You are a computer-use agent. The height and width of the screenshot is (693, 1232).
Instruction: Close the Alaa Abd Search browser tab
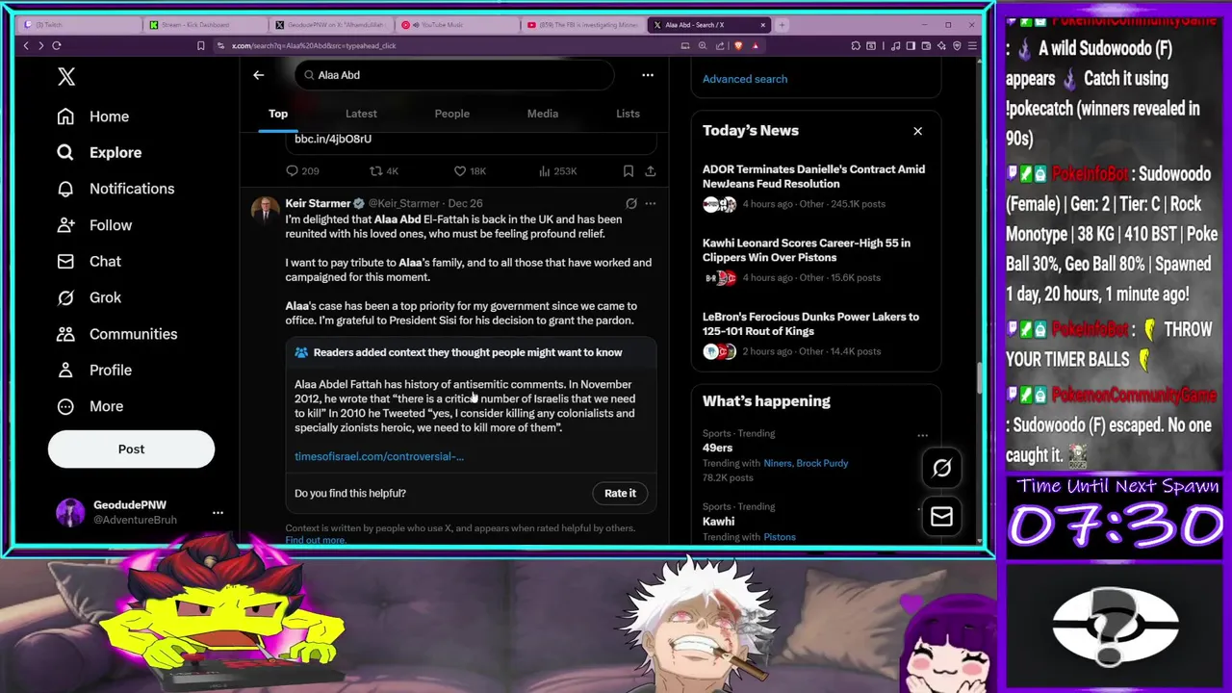tap(763, 25)
